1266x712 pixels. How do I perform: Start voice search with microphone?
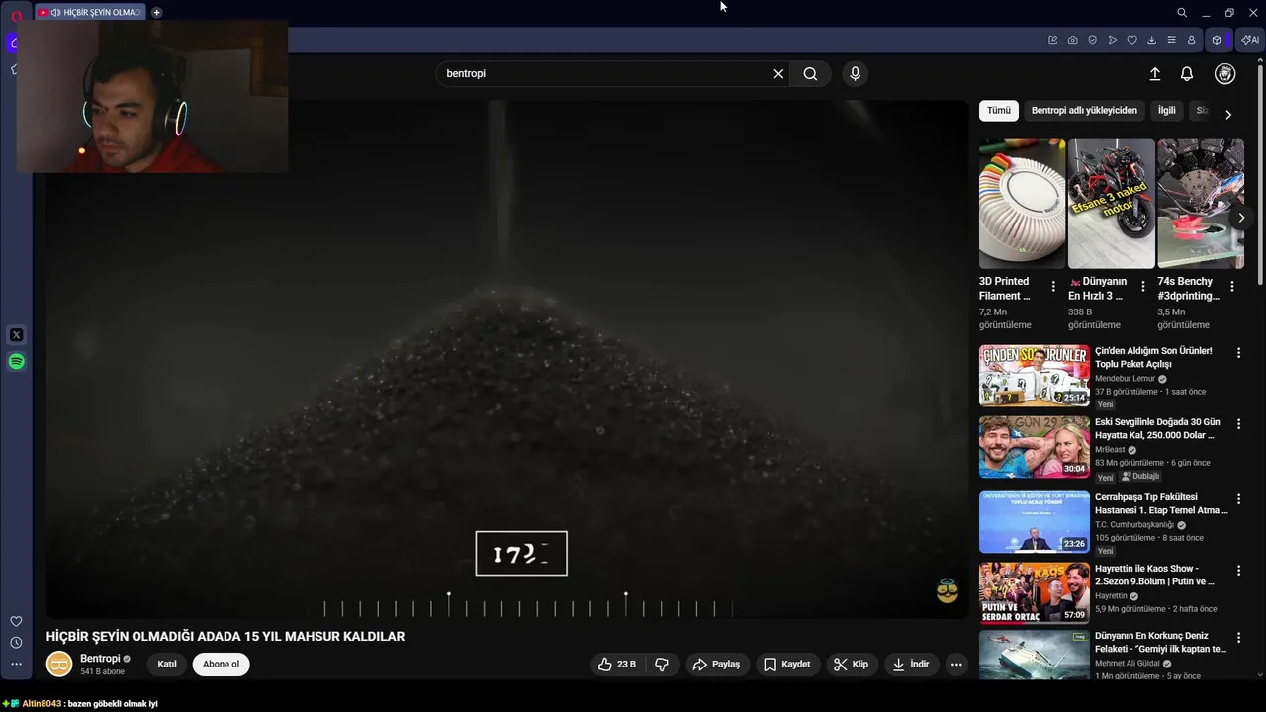[856, 73]
